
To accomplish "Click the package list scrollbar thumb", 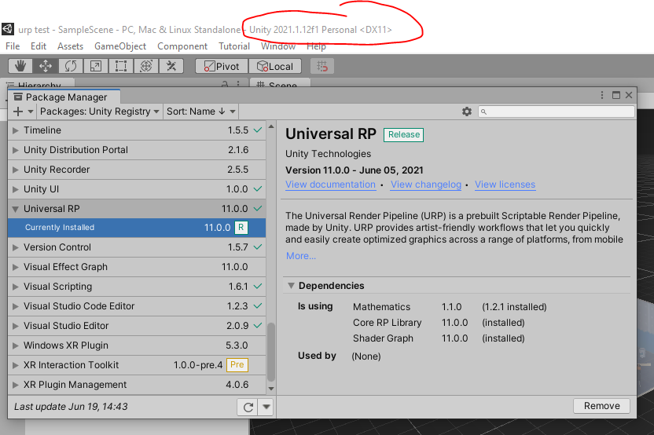I will pyautogui.click(x=271, y=352).
